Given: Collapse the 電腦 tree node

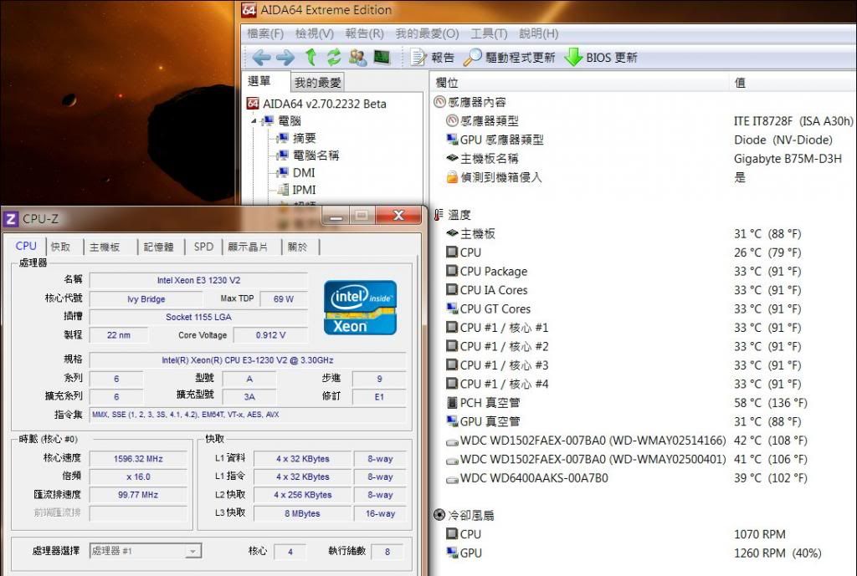Looking at the screenshot, I should (x=254, y=120).
